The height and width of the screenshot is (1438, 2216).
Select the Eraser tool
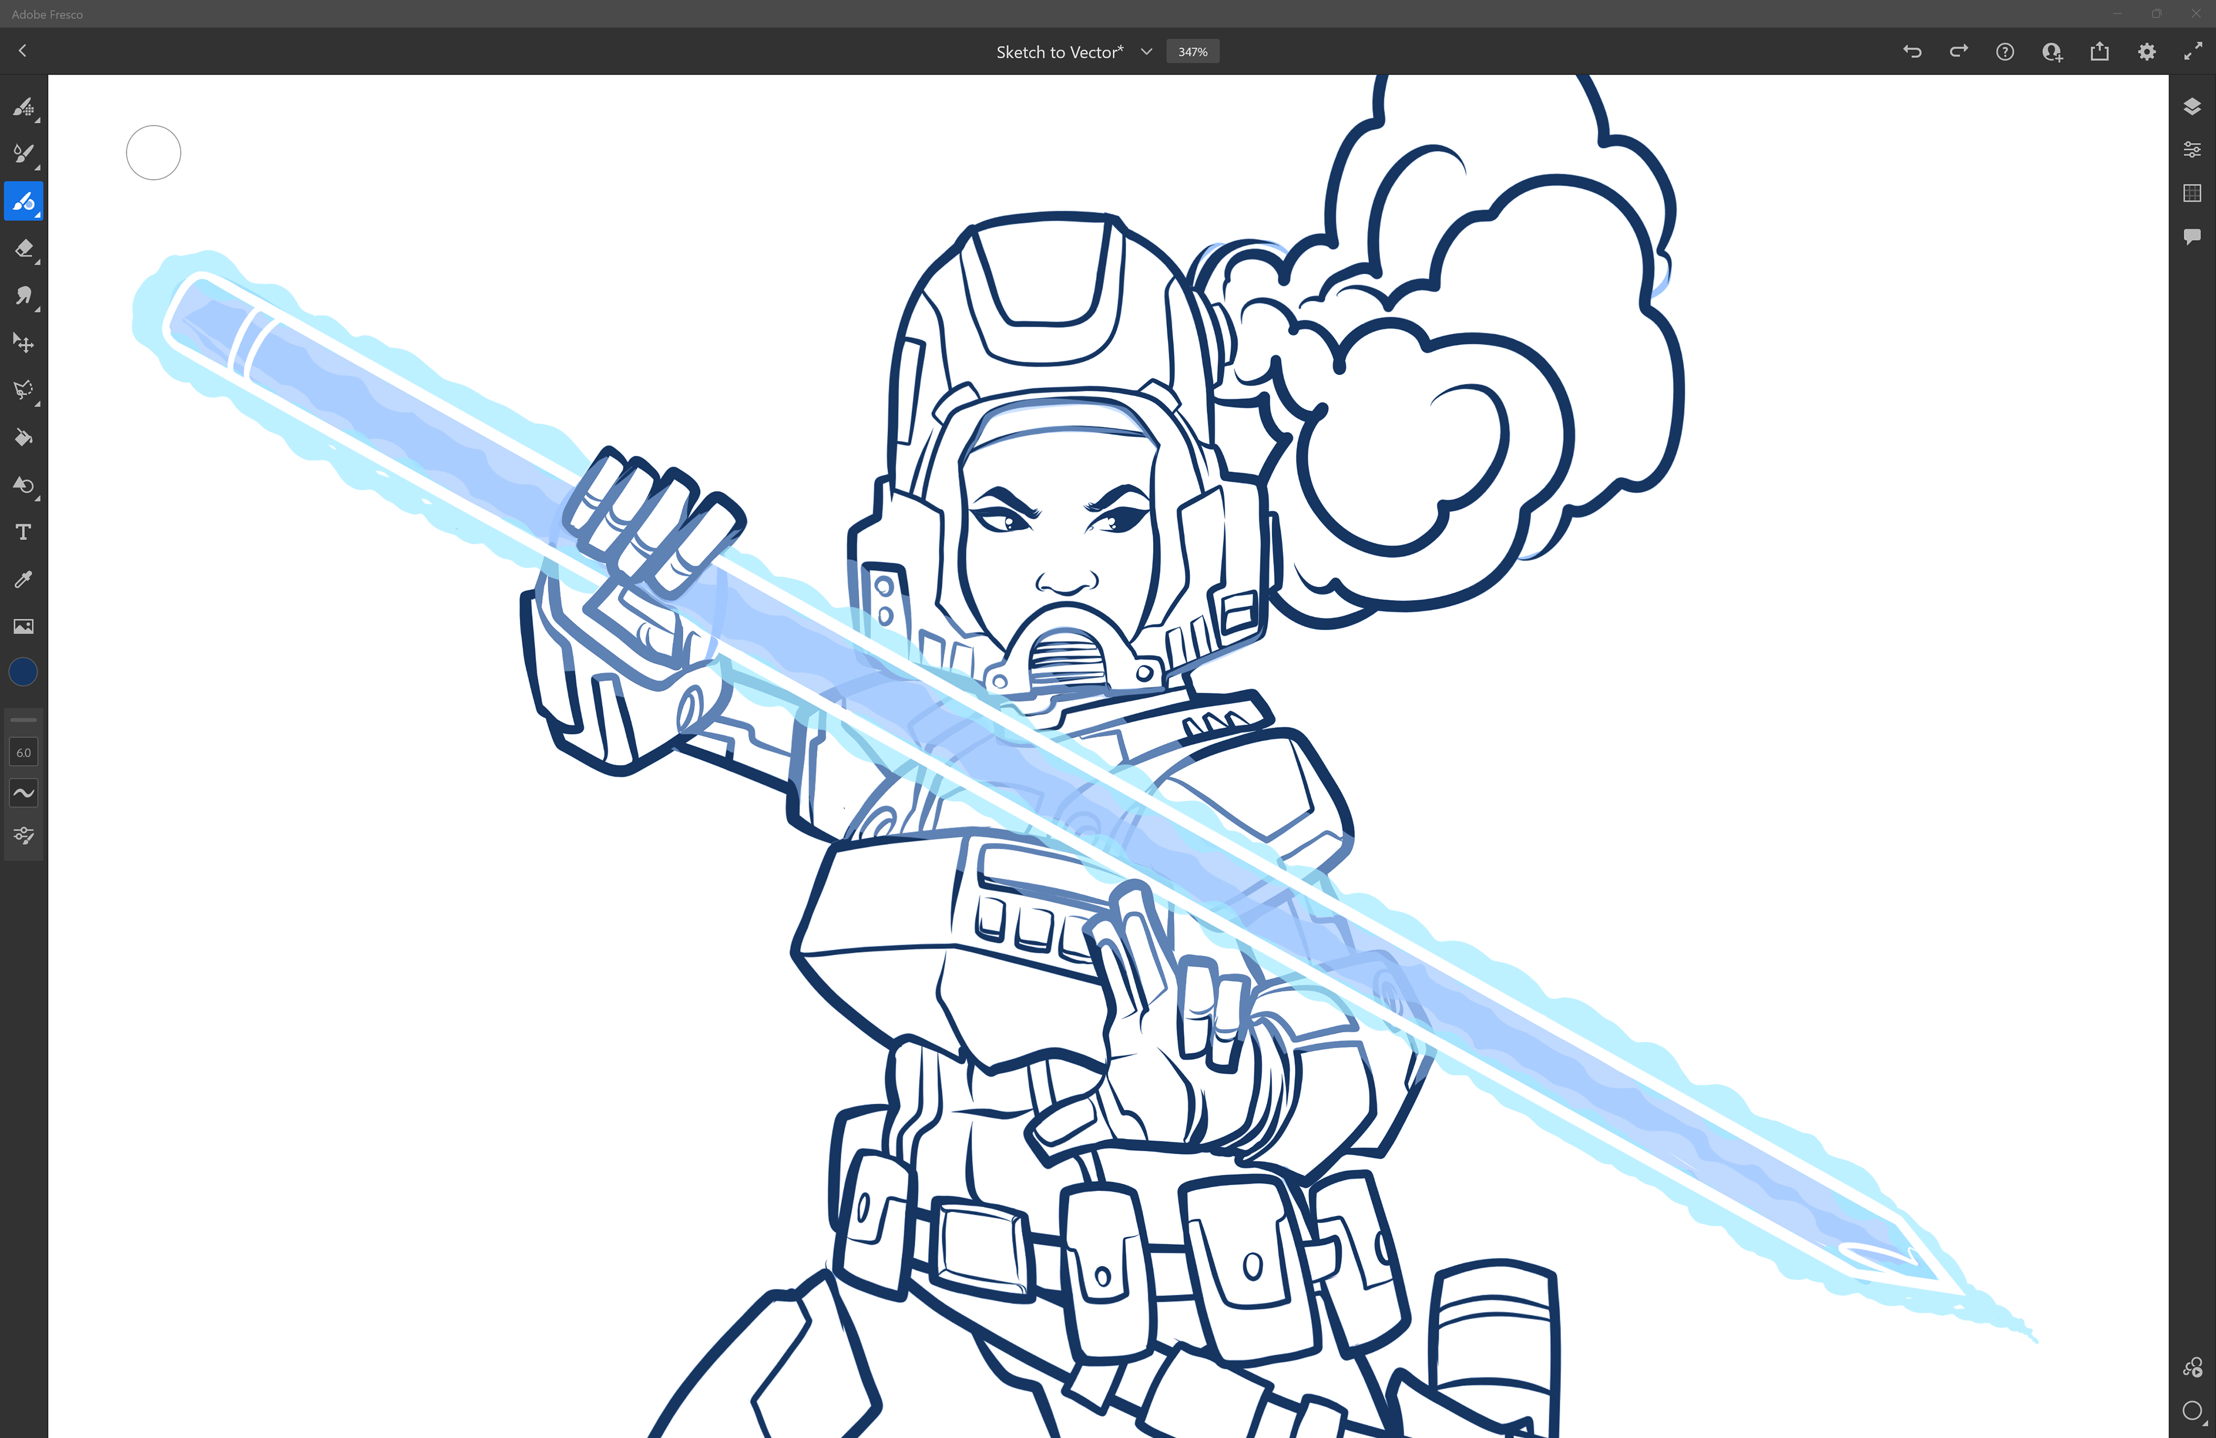[x=23, y=249]
